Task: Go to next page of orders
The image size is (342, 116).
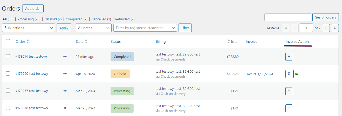Action: [x=326, y=28]
